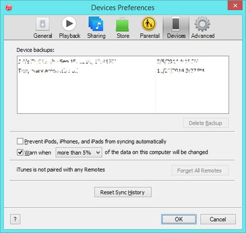Select the first backup in Device backups list
The image size is (246, 233).
[x=123, y=61]
